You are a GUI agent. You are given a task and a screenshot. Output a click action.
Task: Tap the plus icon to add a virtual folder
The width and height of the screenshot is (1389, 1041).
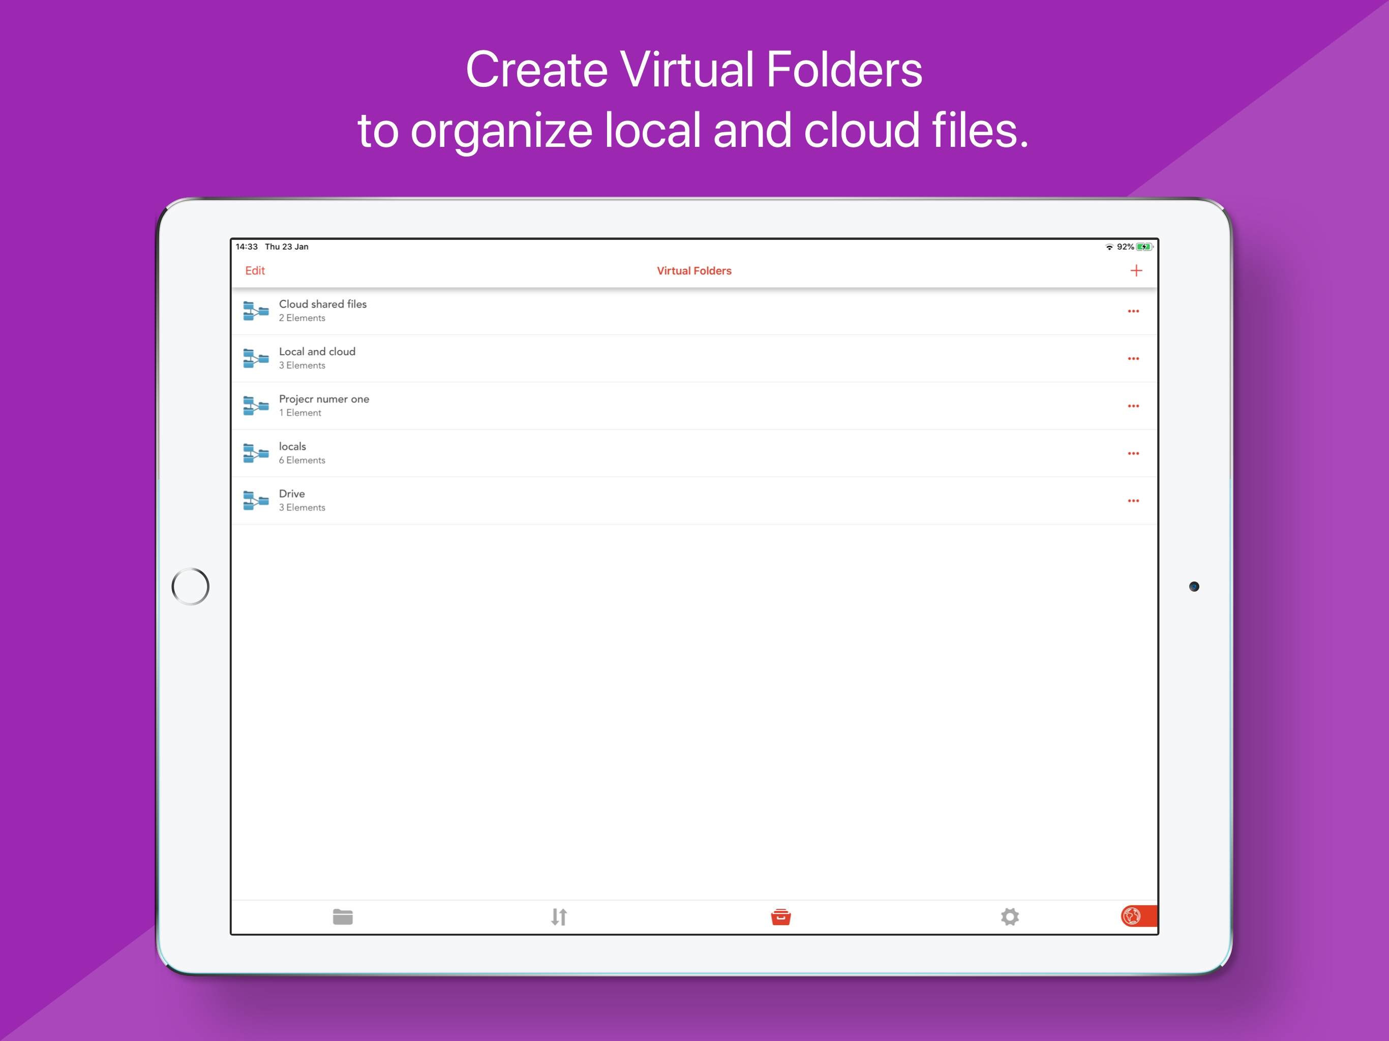[1135, 270]
